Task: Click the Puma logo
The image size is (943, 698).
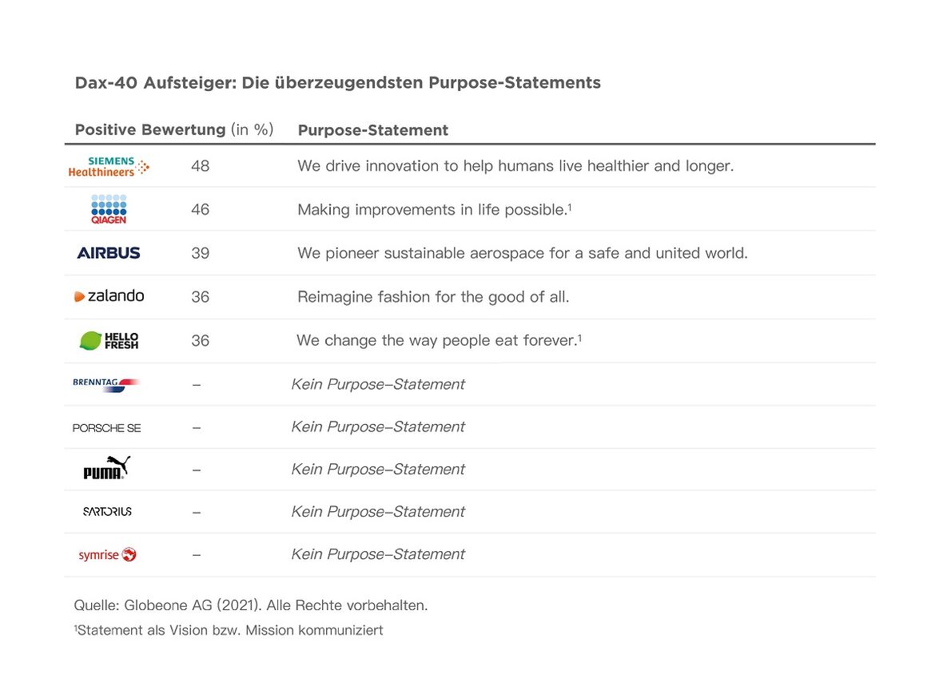Action: (106, 469)
